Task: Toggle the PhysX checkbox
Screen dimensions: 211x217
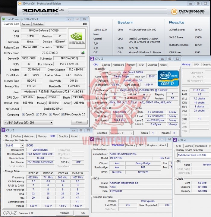Action: (x=50, y=114)
